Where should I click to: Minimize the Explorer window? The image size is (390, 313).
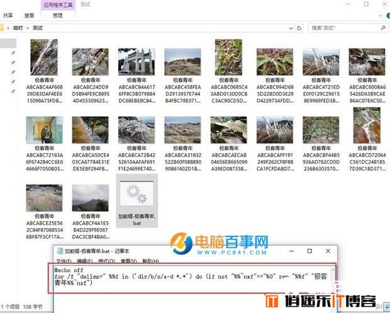point(348,4)
